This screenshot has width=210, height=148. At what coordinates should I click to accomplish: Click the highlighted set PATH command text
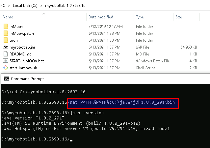pos(122,102)
